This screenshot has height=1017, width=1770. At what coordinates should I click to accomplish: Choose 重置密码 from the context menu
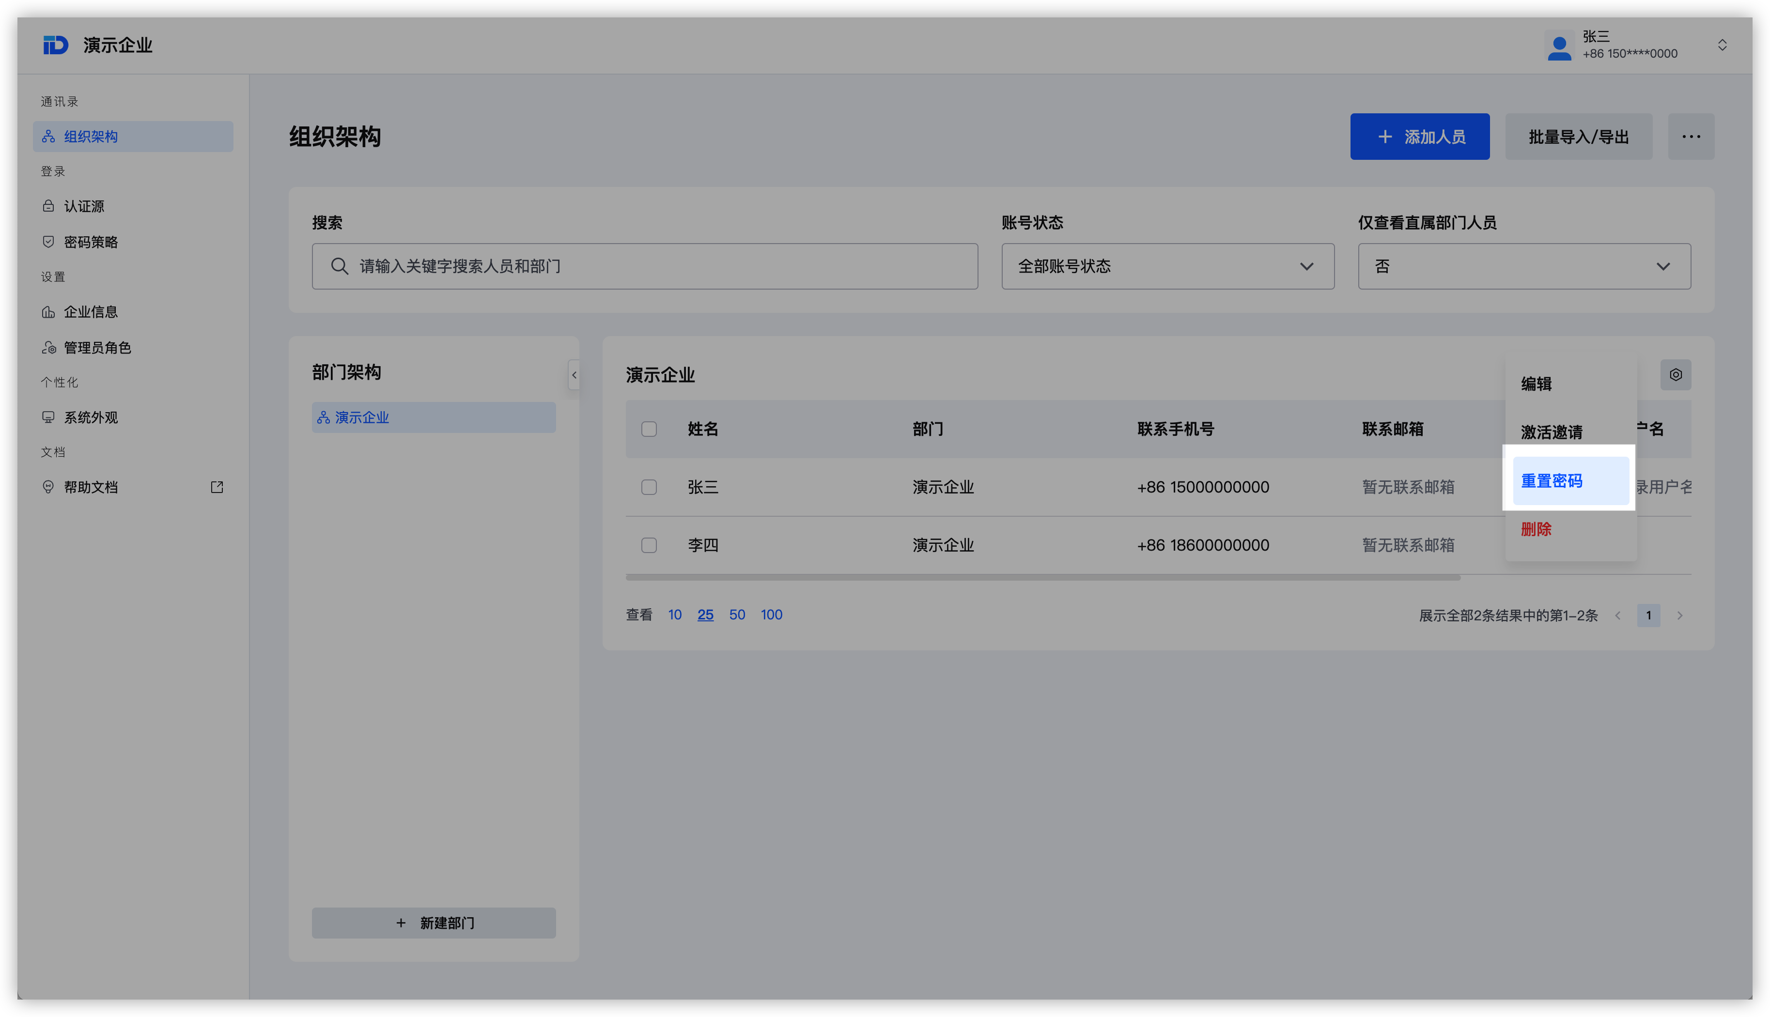tap(1570, 480)
